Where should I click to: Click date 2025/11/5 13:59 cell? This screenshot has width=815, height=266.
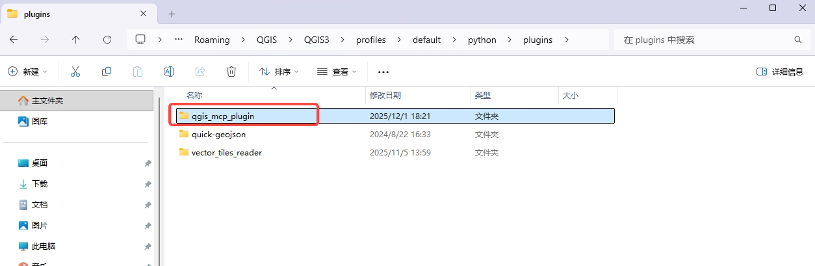coord(400,152)
